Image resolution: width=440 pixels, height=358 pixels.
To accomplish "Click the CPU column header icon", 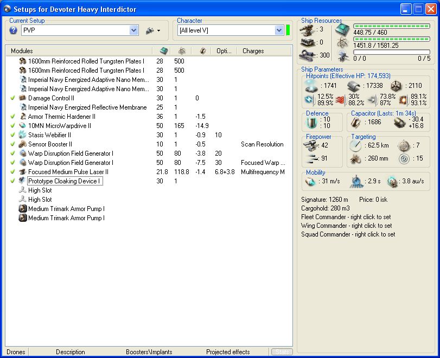I will coord(164,50).
